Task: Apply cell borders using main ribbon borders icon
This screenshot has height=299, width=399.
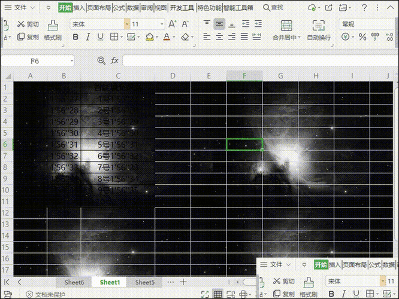Action: point(114,37)
